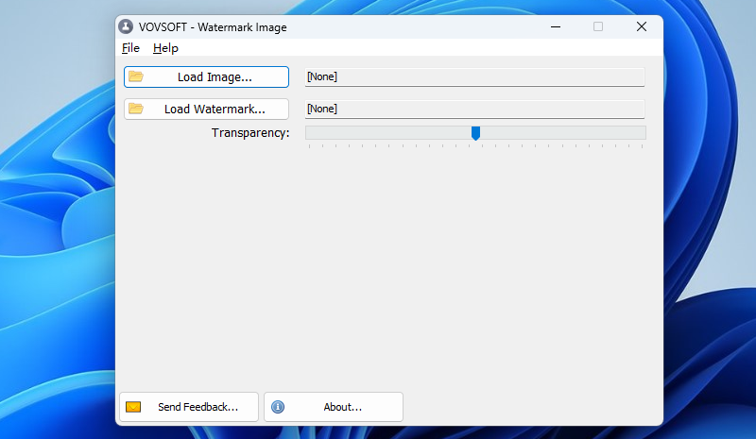Open the About dialog

(334, 407)
